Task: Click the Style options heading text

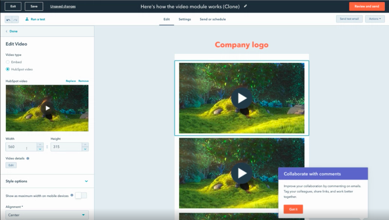Action: click(16, 181)
